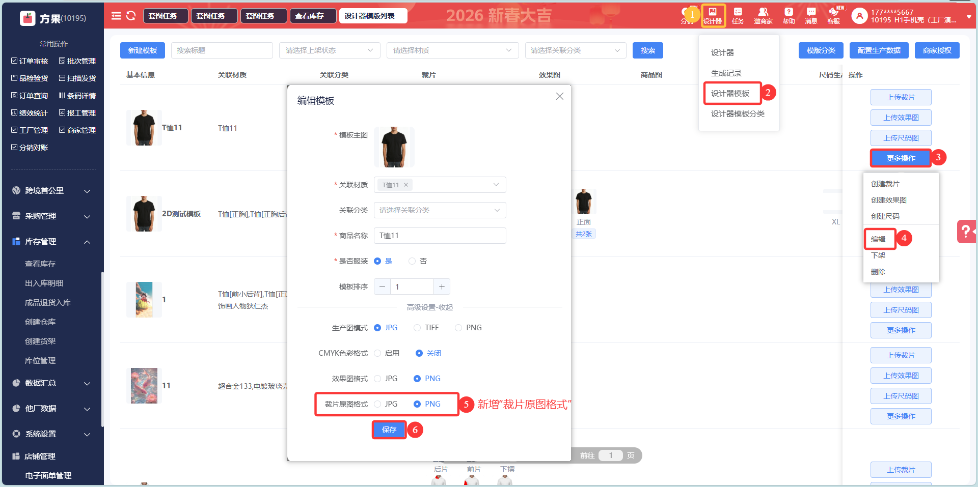
Task: Open 扫描发货 shortcut
Action: pyautogui.click(x=77, y=78)
